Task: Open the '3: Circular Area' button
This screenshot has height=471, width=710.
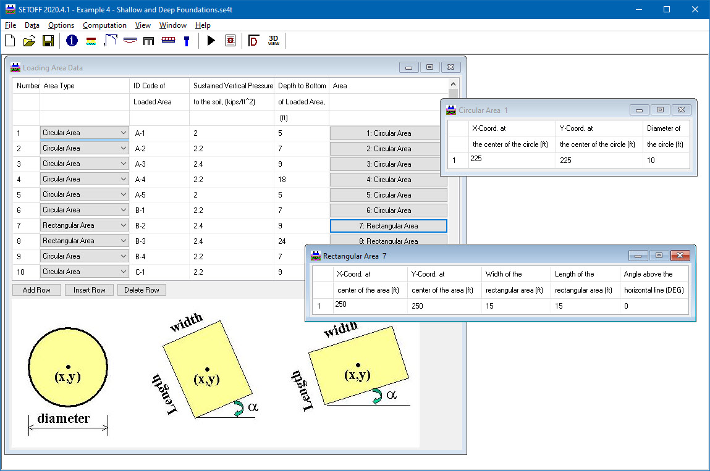Action: [388, 164]
